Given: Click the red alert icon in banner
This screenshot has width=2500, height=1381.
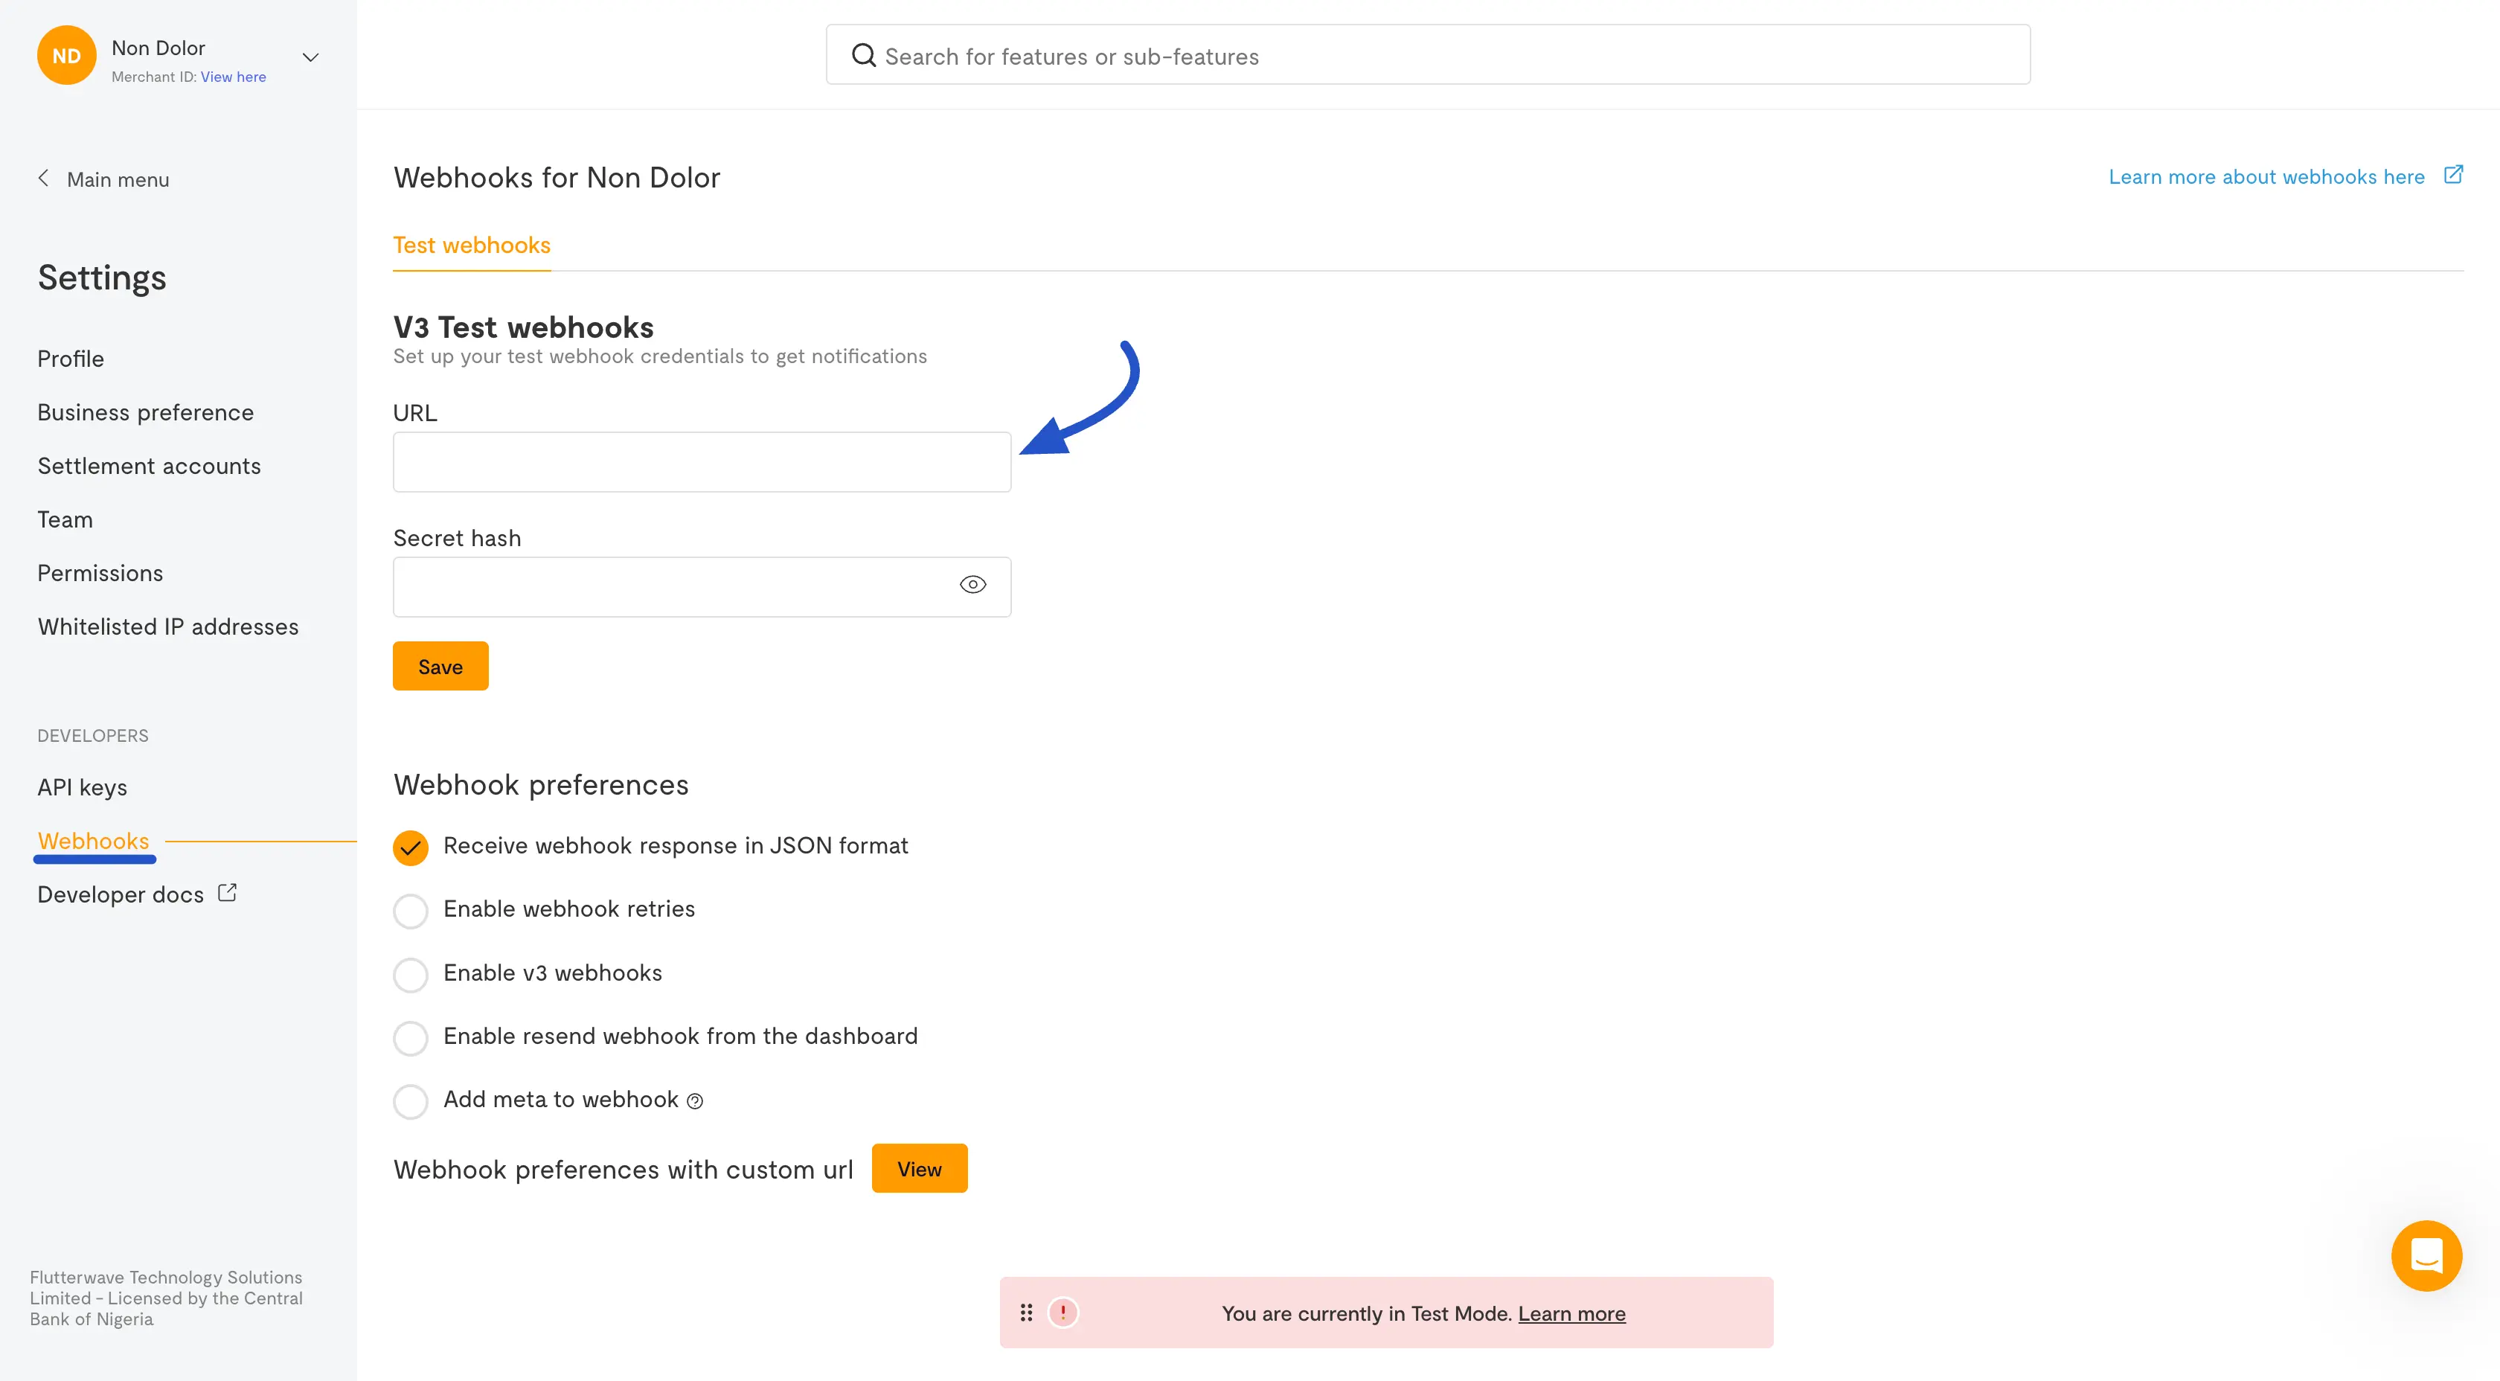Looking at the screenshot, I should click(x=1062, y=1312).
